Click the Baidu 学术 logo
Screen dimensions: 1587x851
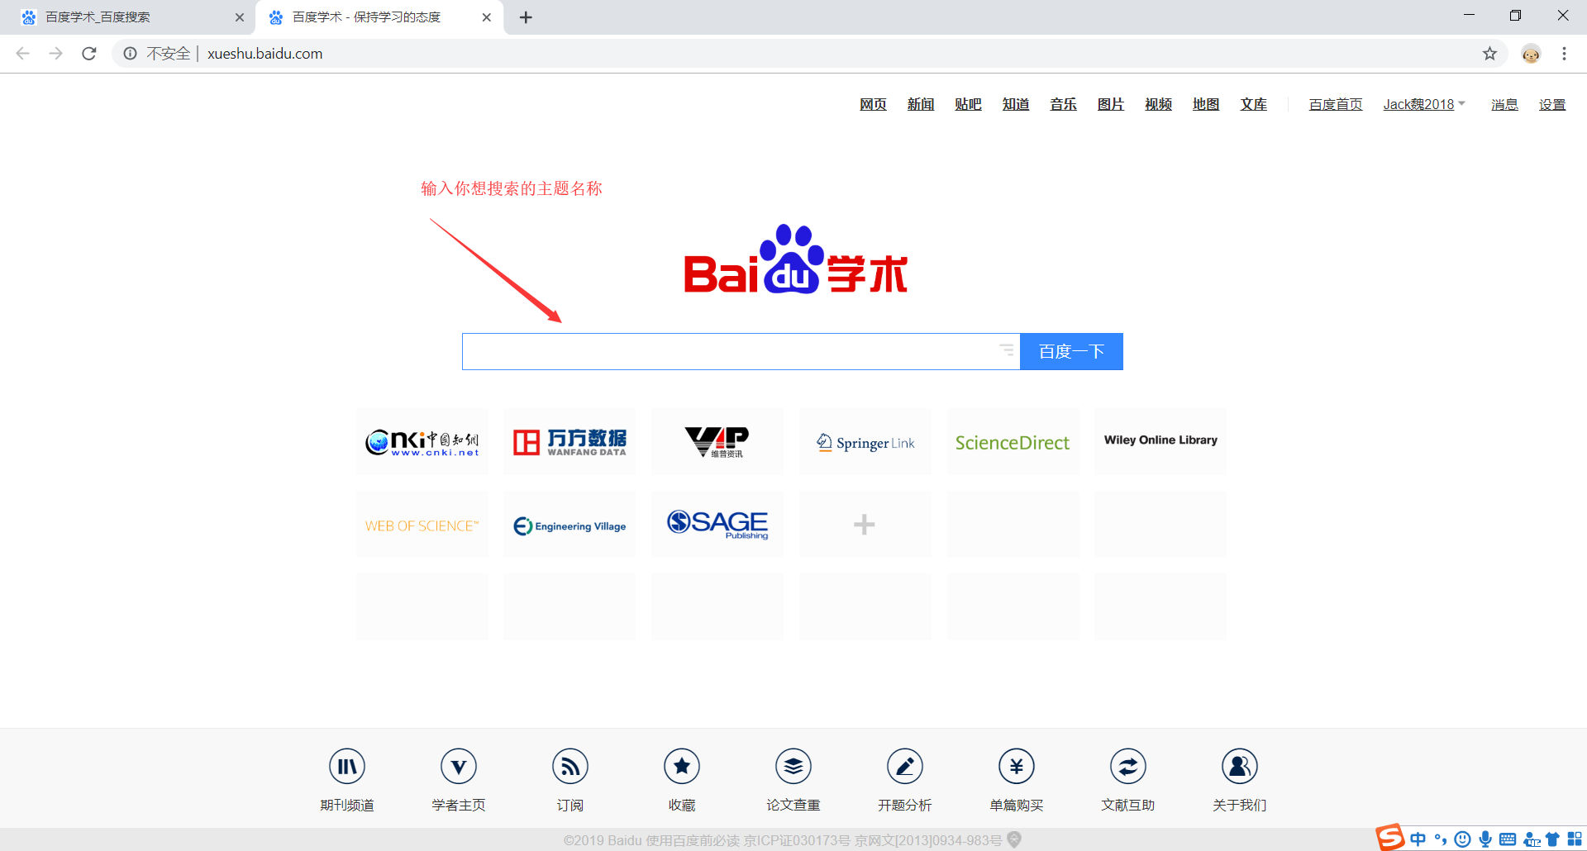(795, 259)
